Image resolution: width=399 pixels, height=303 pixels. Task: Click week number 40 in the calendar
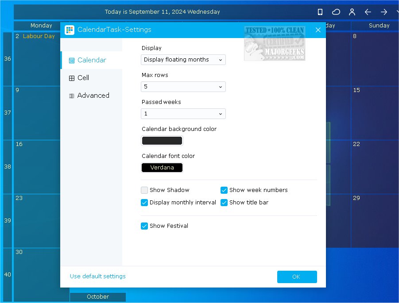tap(8, 275)
